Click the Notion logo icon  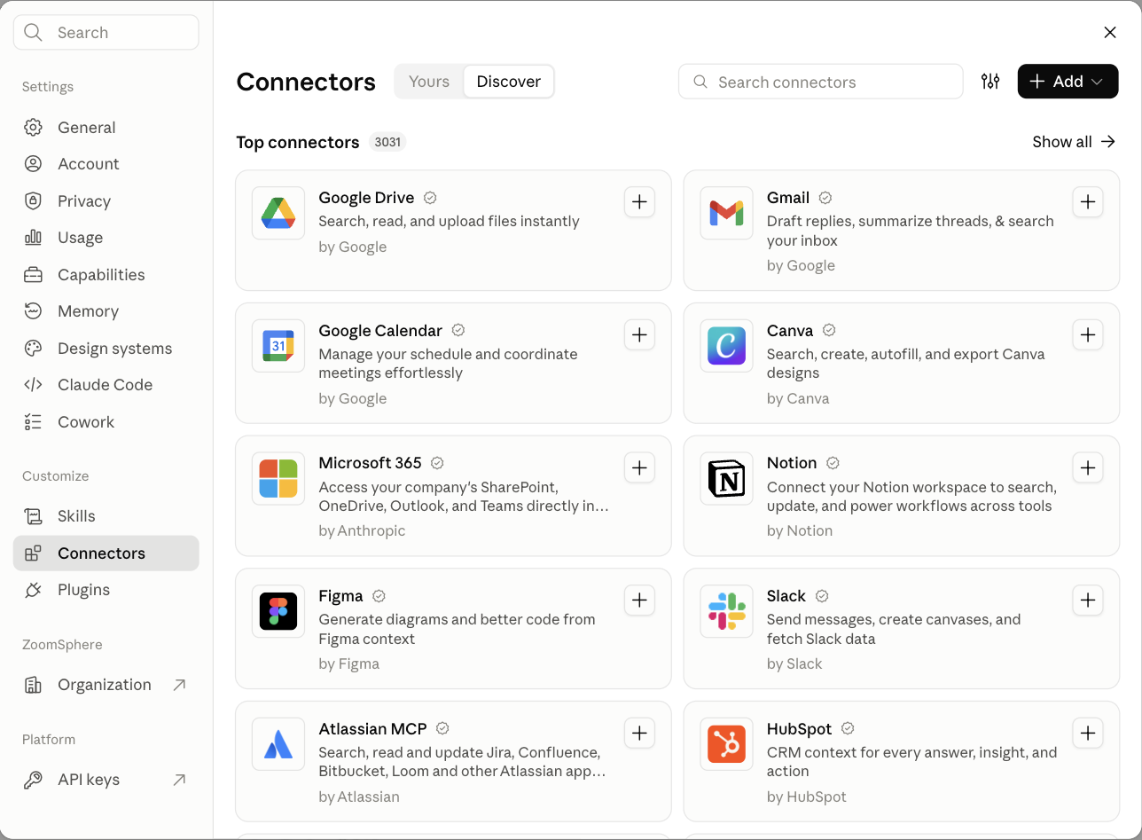(x=726, y=478)
